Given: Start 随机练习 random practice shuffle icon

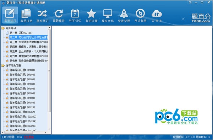Looking at the screenshot, I should pos(43,15).
